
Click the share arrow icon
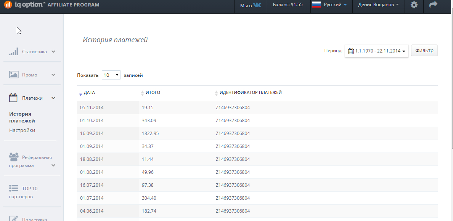tap(433, 5)
